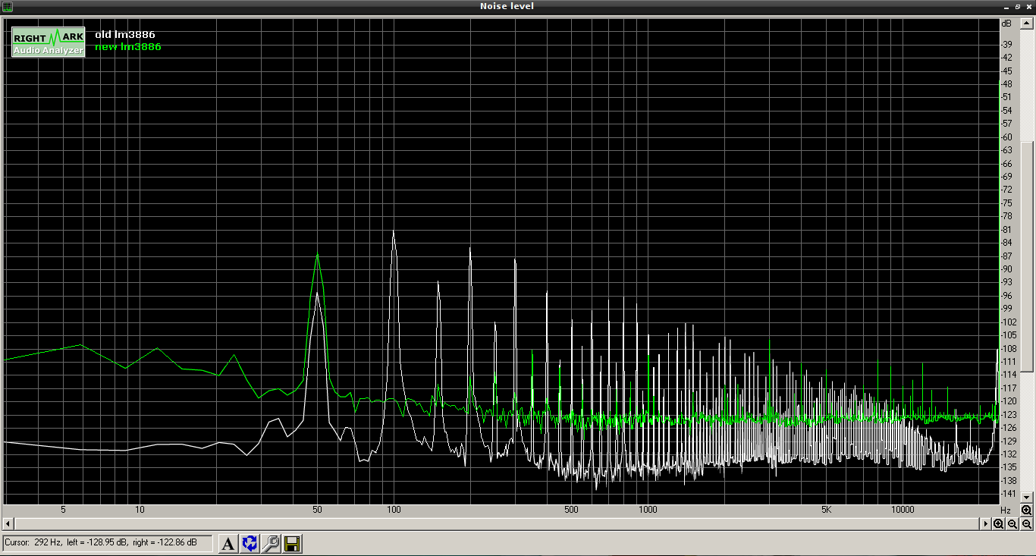This screenshot has width=1036, height=556.
Task: Click the '-120' dB scale label
Action: point(1008,401)
